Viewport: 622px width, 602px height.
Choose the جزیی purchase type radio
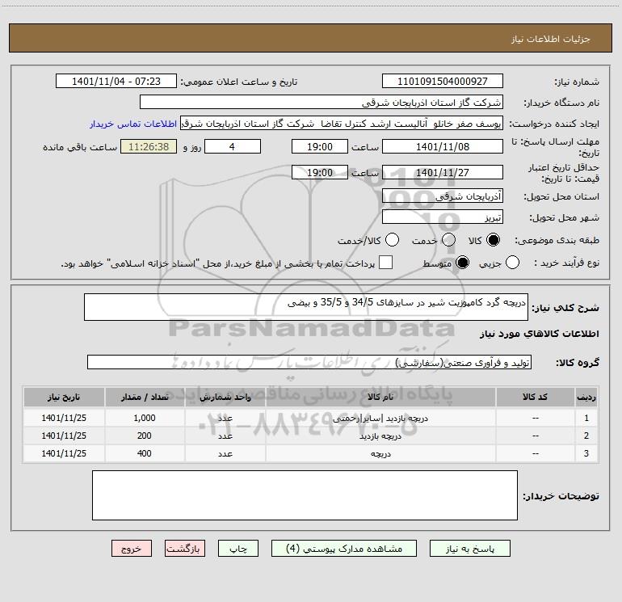512,263
